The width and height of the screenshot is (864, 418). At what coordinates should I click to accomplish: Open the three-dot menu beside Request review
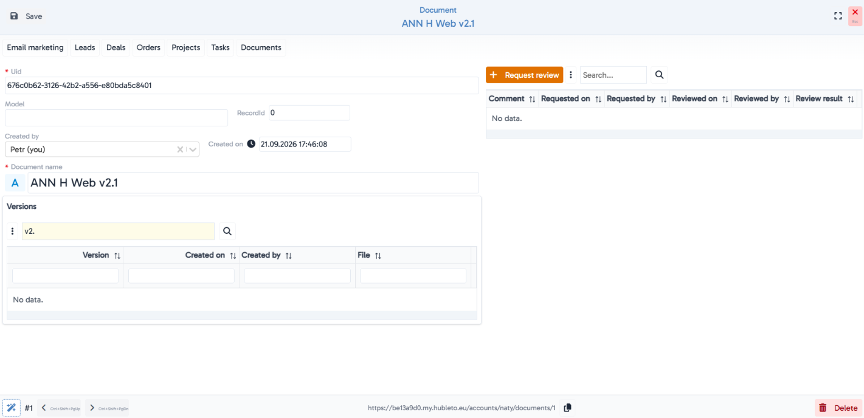point(571,75)
